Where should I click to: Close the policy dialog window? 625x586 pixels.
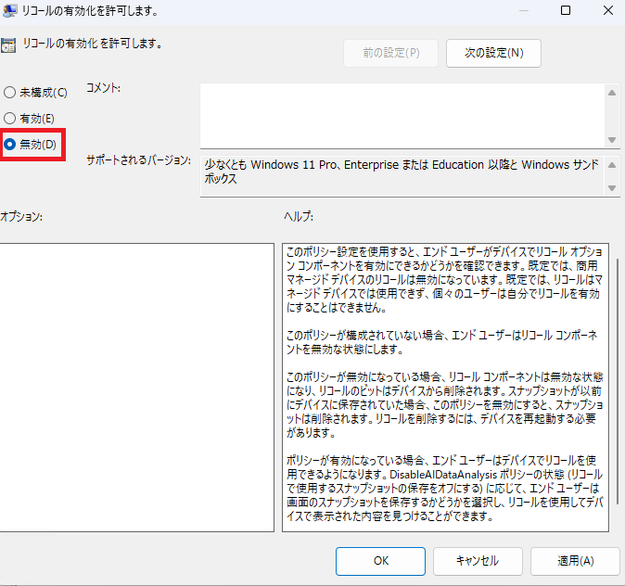coord(608,10)
